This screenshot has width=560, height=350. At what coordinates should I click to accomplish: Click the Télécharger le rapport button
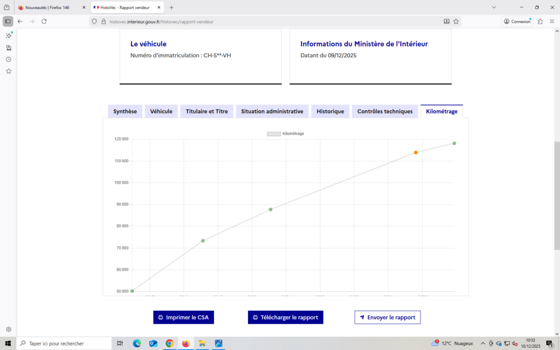pos(285,318)
